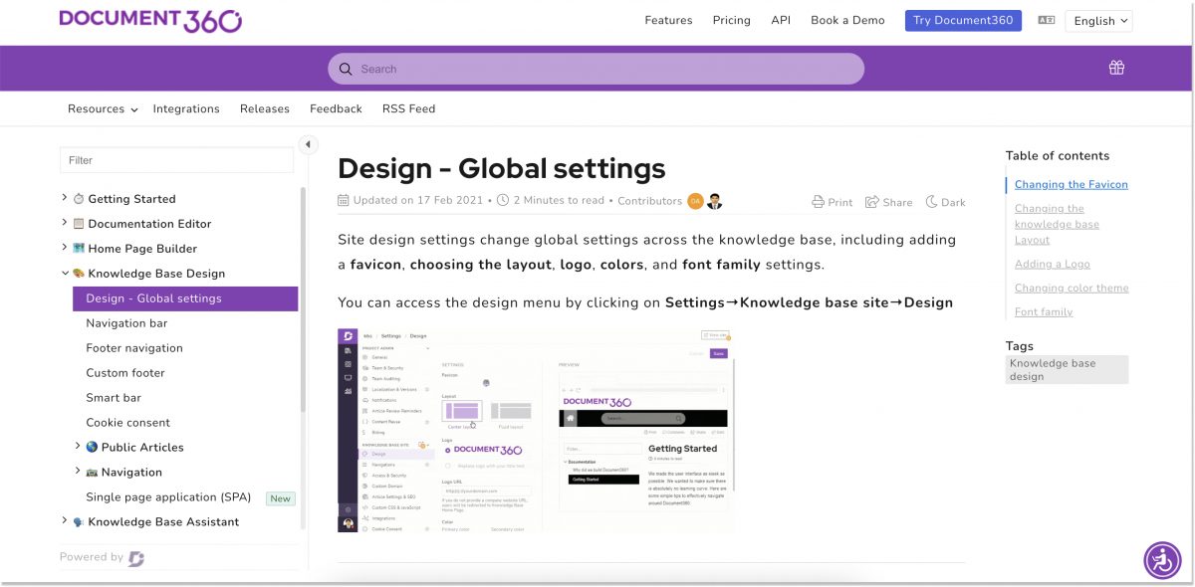Viewport: 1195px width, 587px height.
Task: Collapse the left sidebar using the arrow icon
Action: (x=308, y=144)
